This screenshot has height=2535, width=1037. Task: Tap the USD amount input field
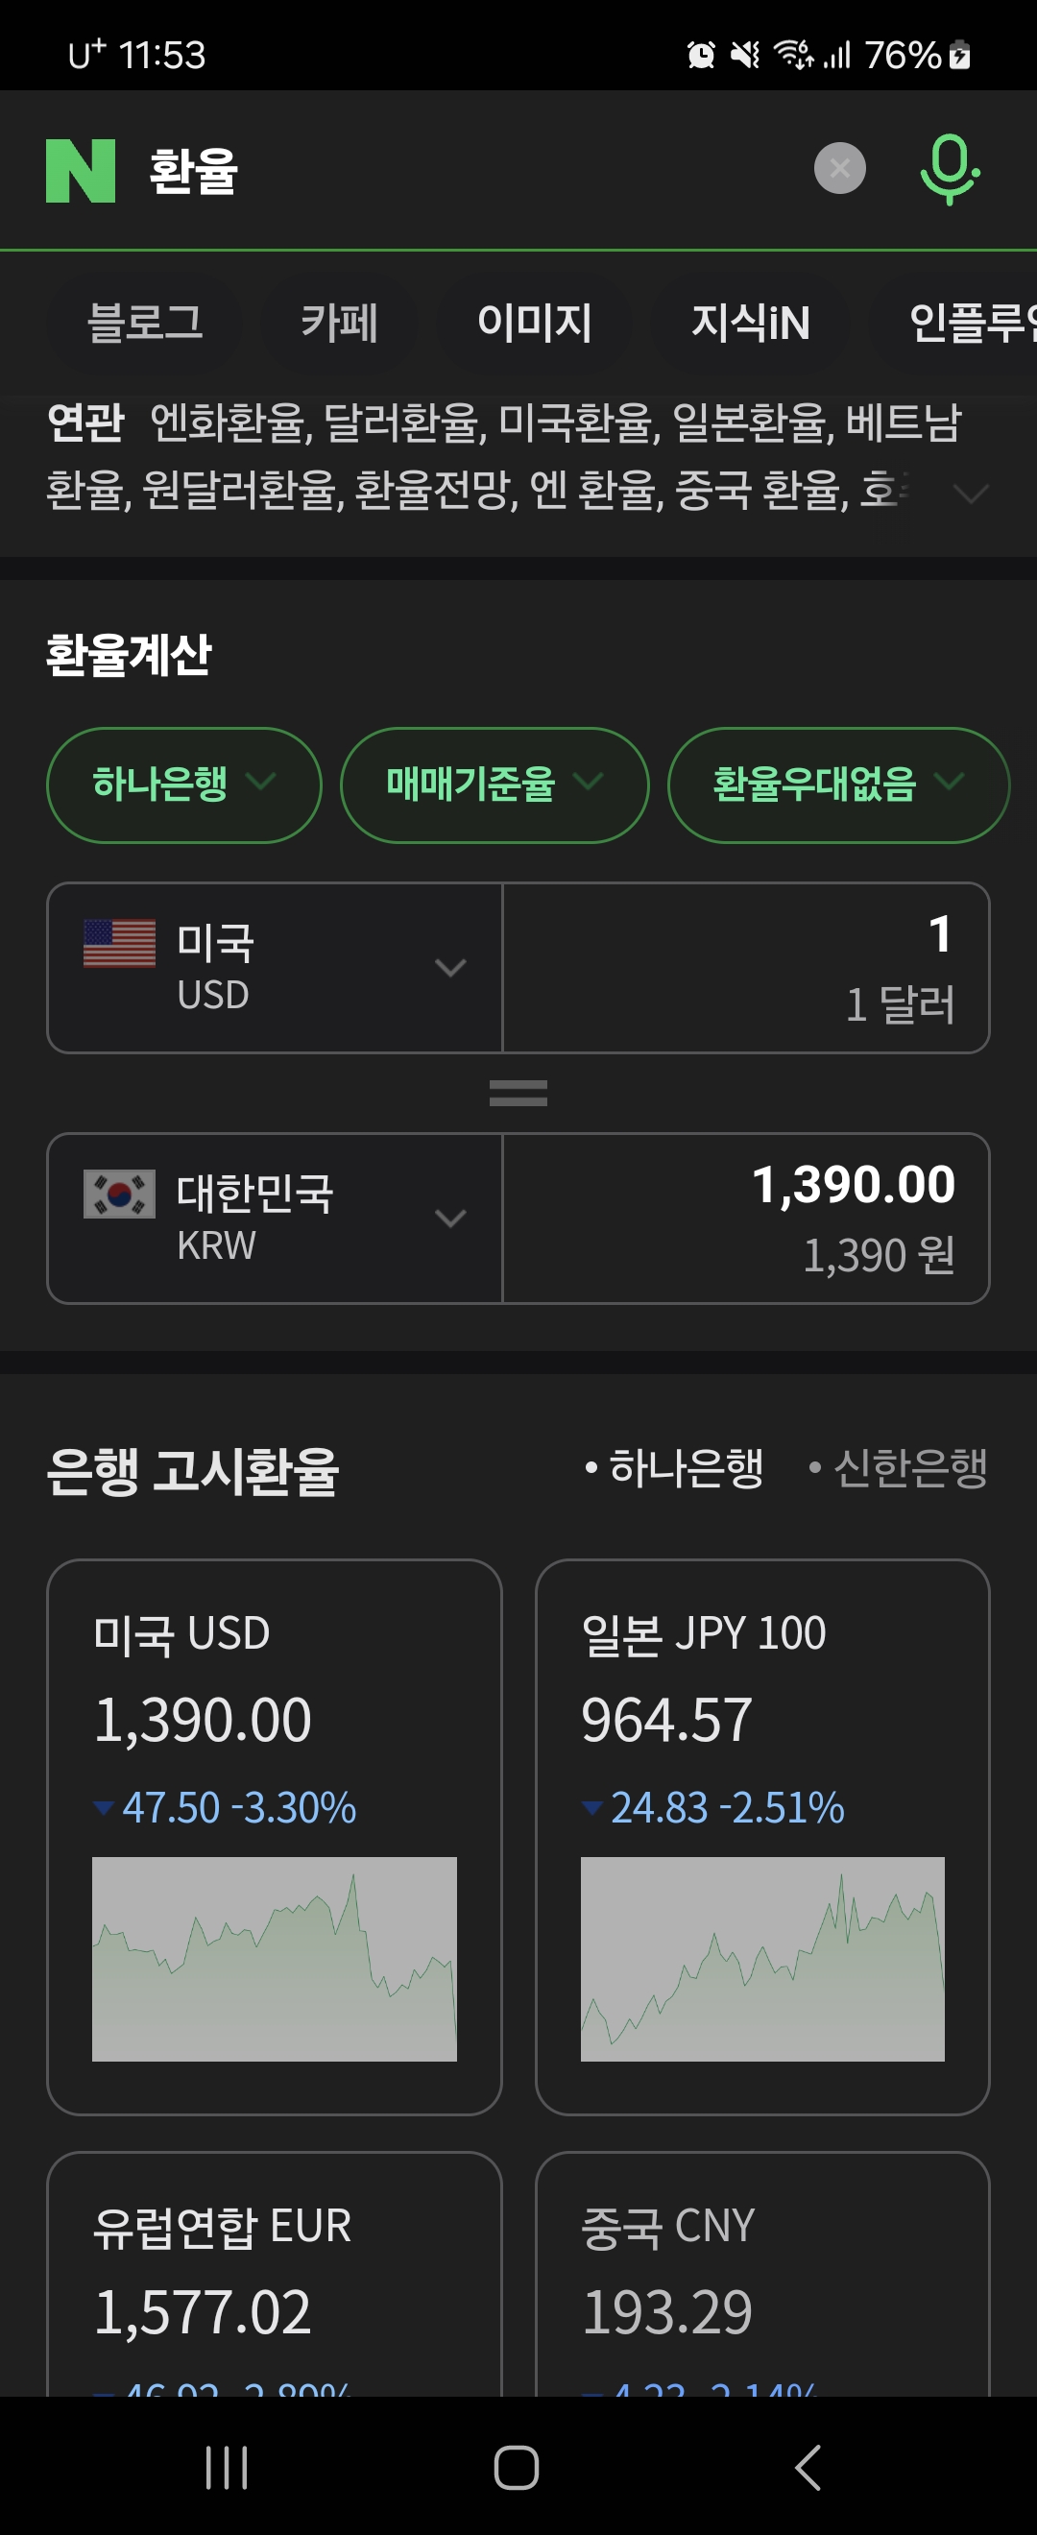(x=745, y=967)
